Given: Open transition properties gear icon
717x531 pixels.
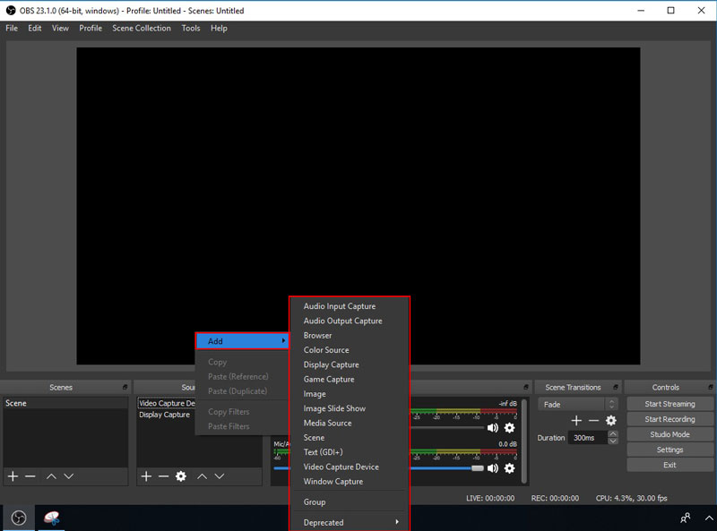Looking at the screenshot, I should (x=611, y=421).
